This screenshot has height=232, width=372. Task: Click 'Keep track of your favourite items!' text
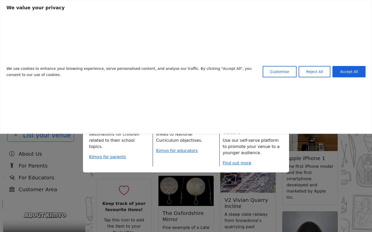tap(124, 206)
